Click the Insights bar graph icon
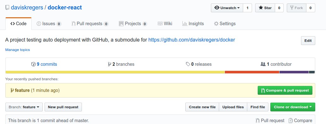Viewport: 326px width, 124px height. click(185, 24)
